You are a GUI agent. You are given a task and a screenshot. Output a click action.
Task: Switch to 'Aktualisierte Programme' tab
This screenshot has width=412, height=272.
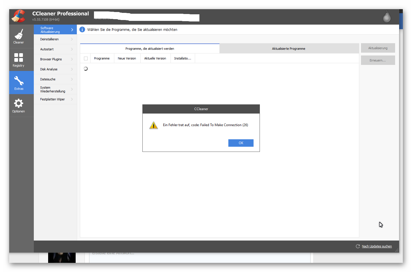coord(289,49)
